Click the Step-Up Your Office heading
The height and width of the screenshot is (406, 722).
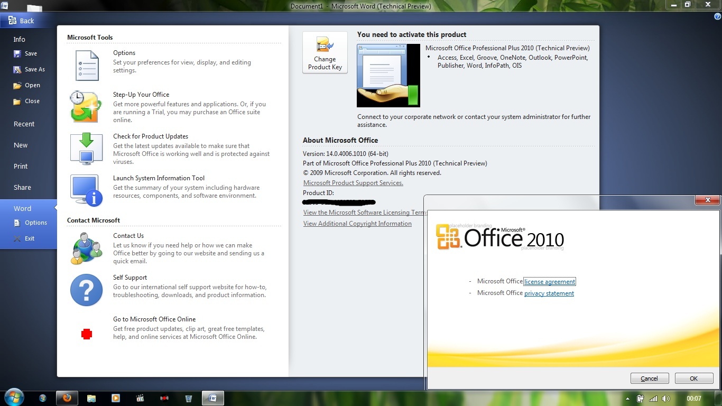(x=141, y=95)
